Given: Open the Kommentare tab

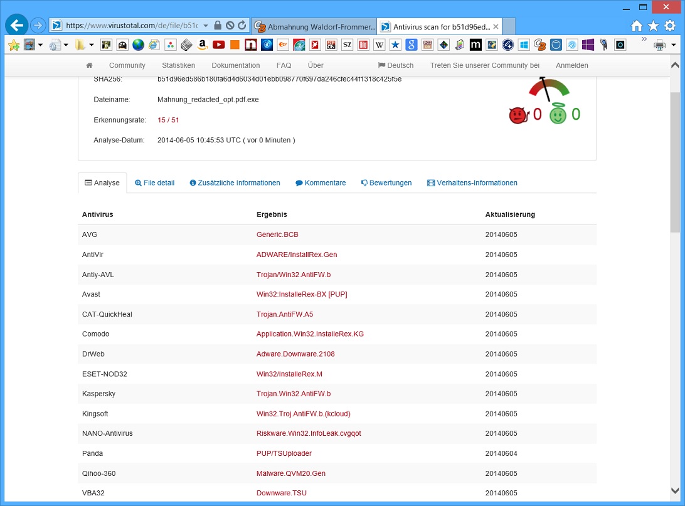Looking at the screenshot, I should tap(321, 182).
